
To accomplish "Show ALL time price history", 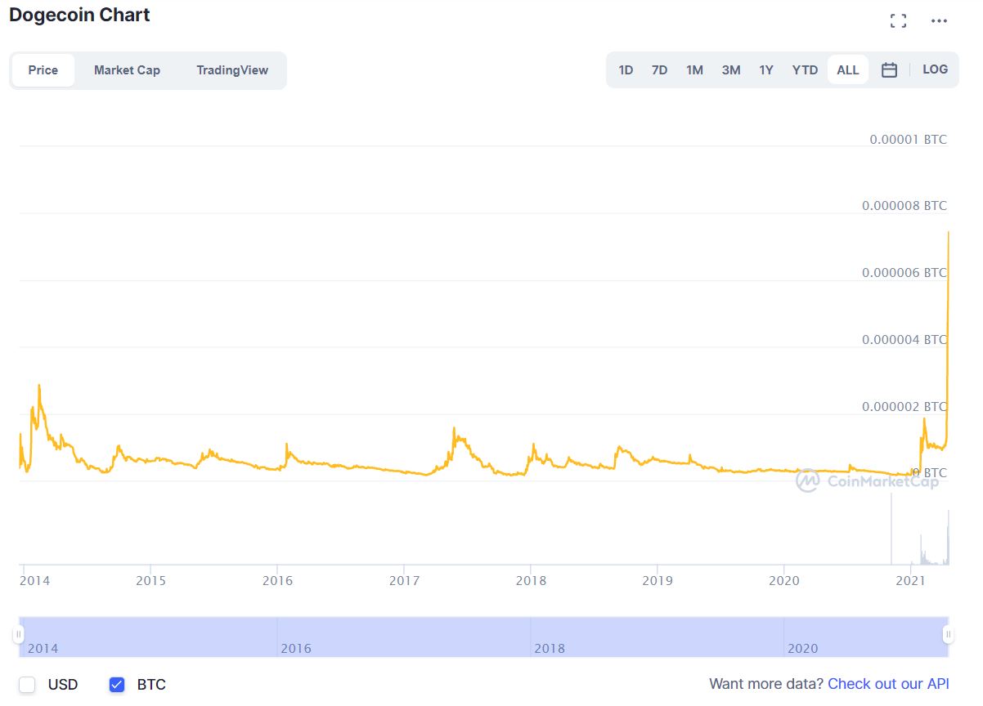I will click(847, 70).
